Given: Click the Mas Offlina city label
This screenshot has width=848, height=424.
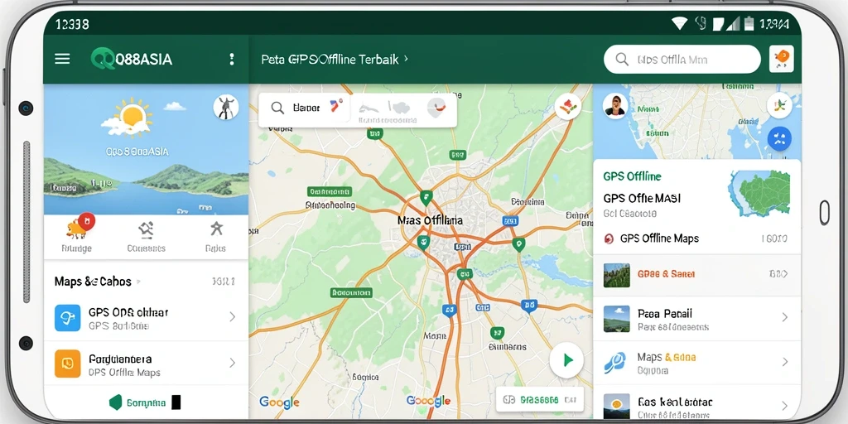Looking at the screenshot, I should [430, 220].
